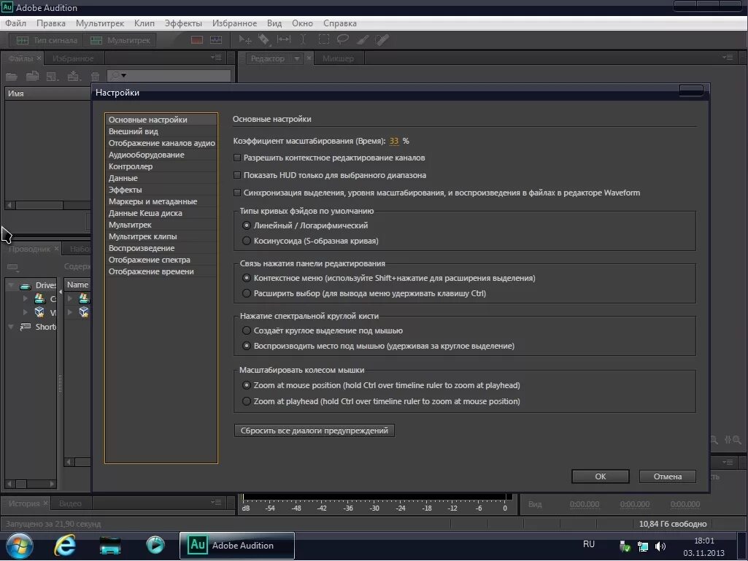Viewport: 748px width, 561px height.
Task: Enable Показать HUD только для выбранного диапазона
Action: tap(237, 175)
